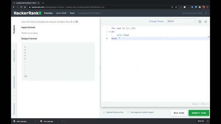Open a new browser tab

(43, 3)
